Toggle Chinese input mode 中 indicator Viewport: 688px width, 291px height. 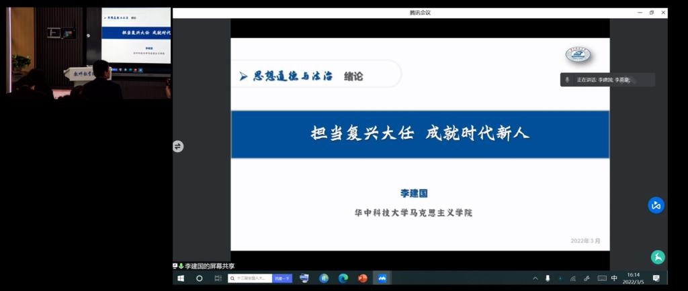coord(614,278)
